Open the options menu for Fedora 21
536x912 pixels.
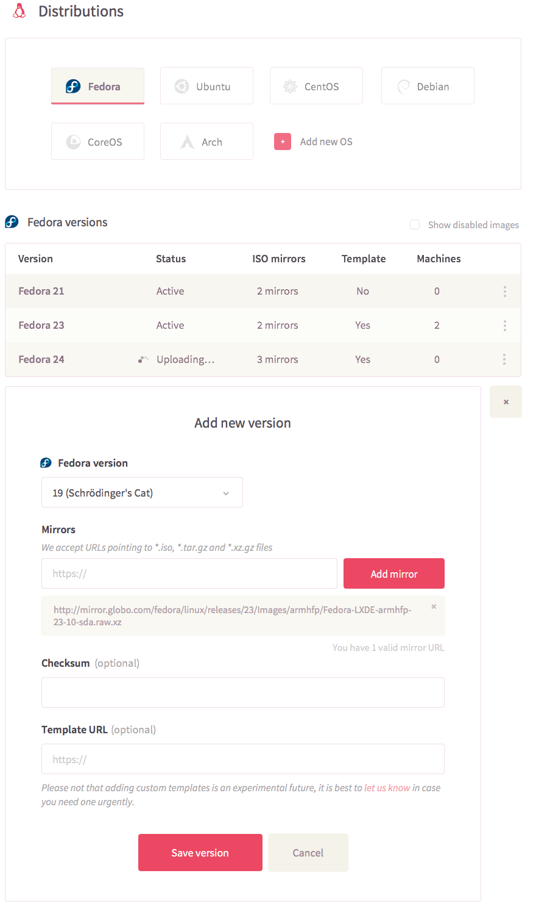click(x=505, y=292)
